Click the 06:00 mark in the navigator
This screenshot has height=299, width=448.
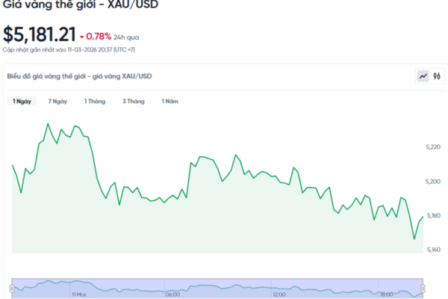pyautogui.click(x=171, y=295)
